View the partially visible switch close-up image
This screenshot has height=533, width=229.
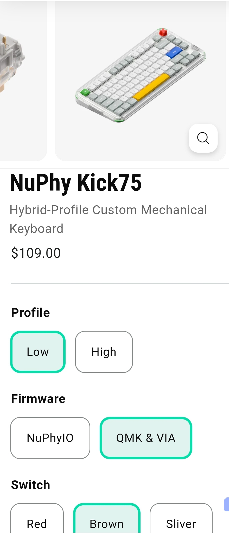(23, 81)
